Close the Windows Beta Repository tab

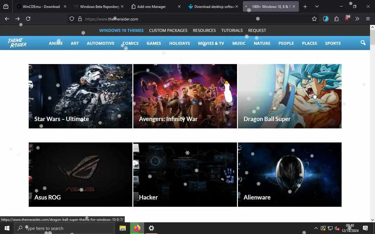pyautogui.click(x=122, y=6)
